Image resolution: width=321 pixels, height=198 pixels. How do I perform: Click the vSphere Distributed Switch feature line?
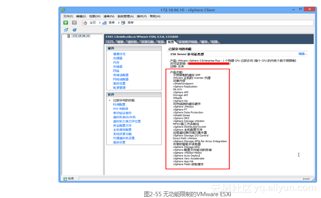(x=190, y=127)
